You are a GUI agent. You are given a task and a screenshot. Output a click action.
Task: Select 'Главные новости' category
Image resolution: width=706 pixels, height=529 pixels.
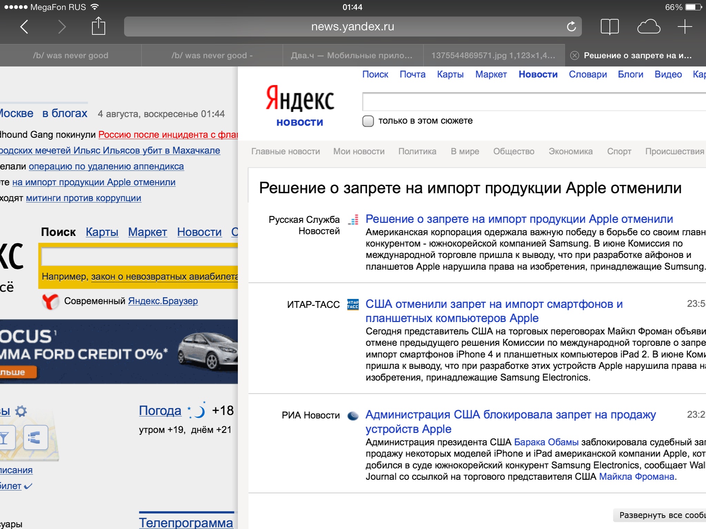[285, 152]
